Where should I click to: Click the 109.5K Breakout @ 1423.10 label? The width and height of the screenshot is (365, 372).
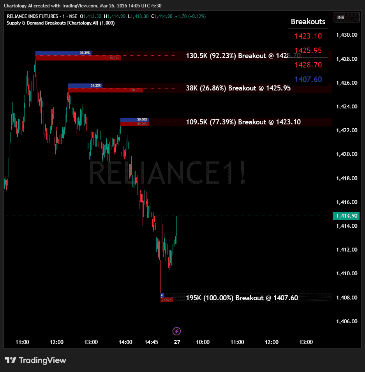pos(243,122)
